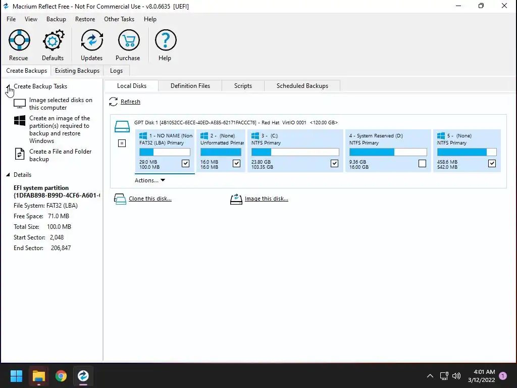This screenshot has width=517, height=388.
Task: Click the volume speaker icon
Action: click(456, 376)
